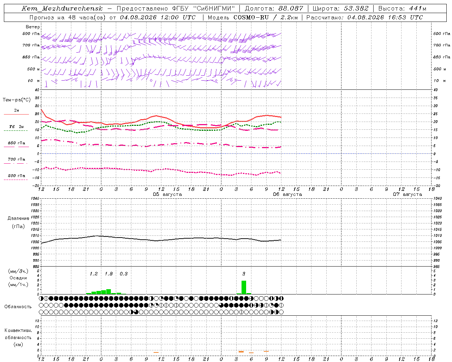Click the green precipitation bar labeled 3

pos(244,287)
